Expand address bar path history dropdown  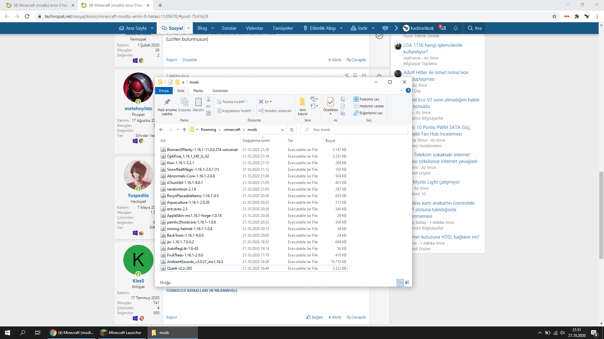282,130
